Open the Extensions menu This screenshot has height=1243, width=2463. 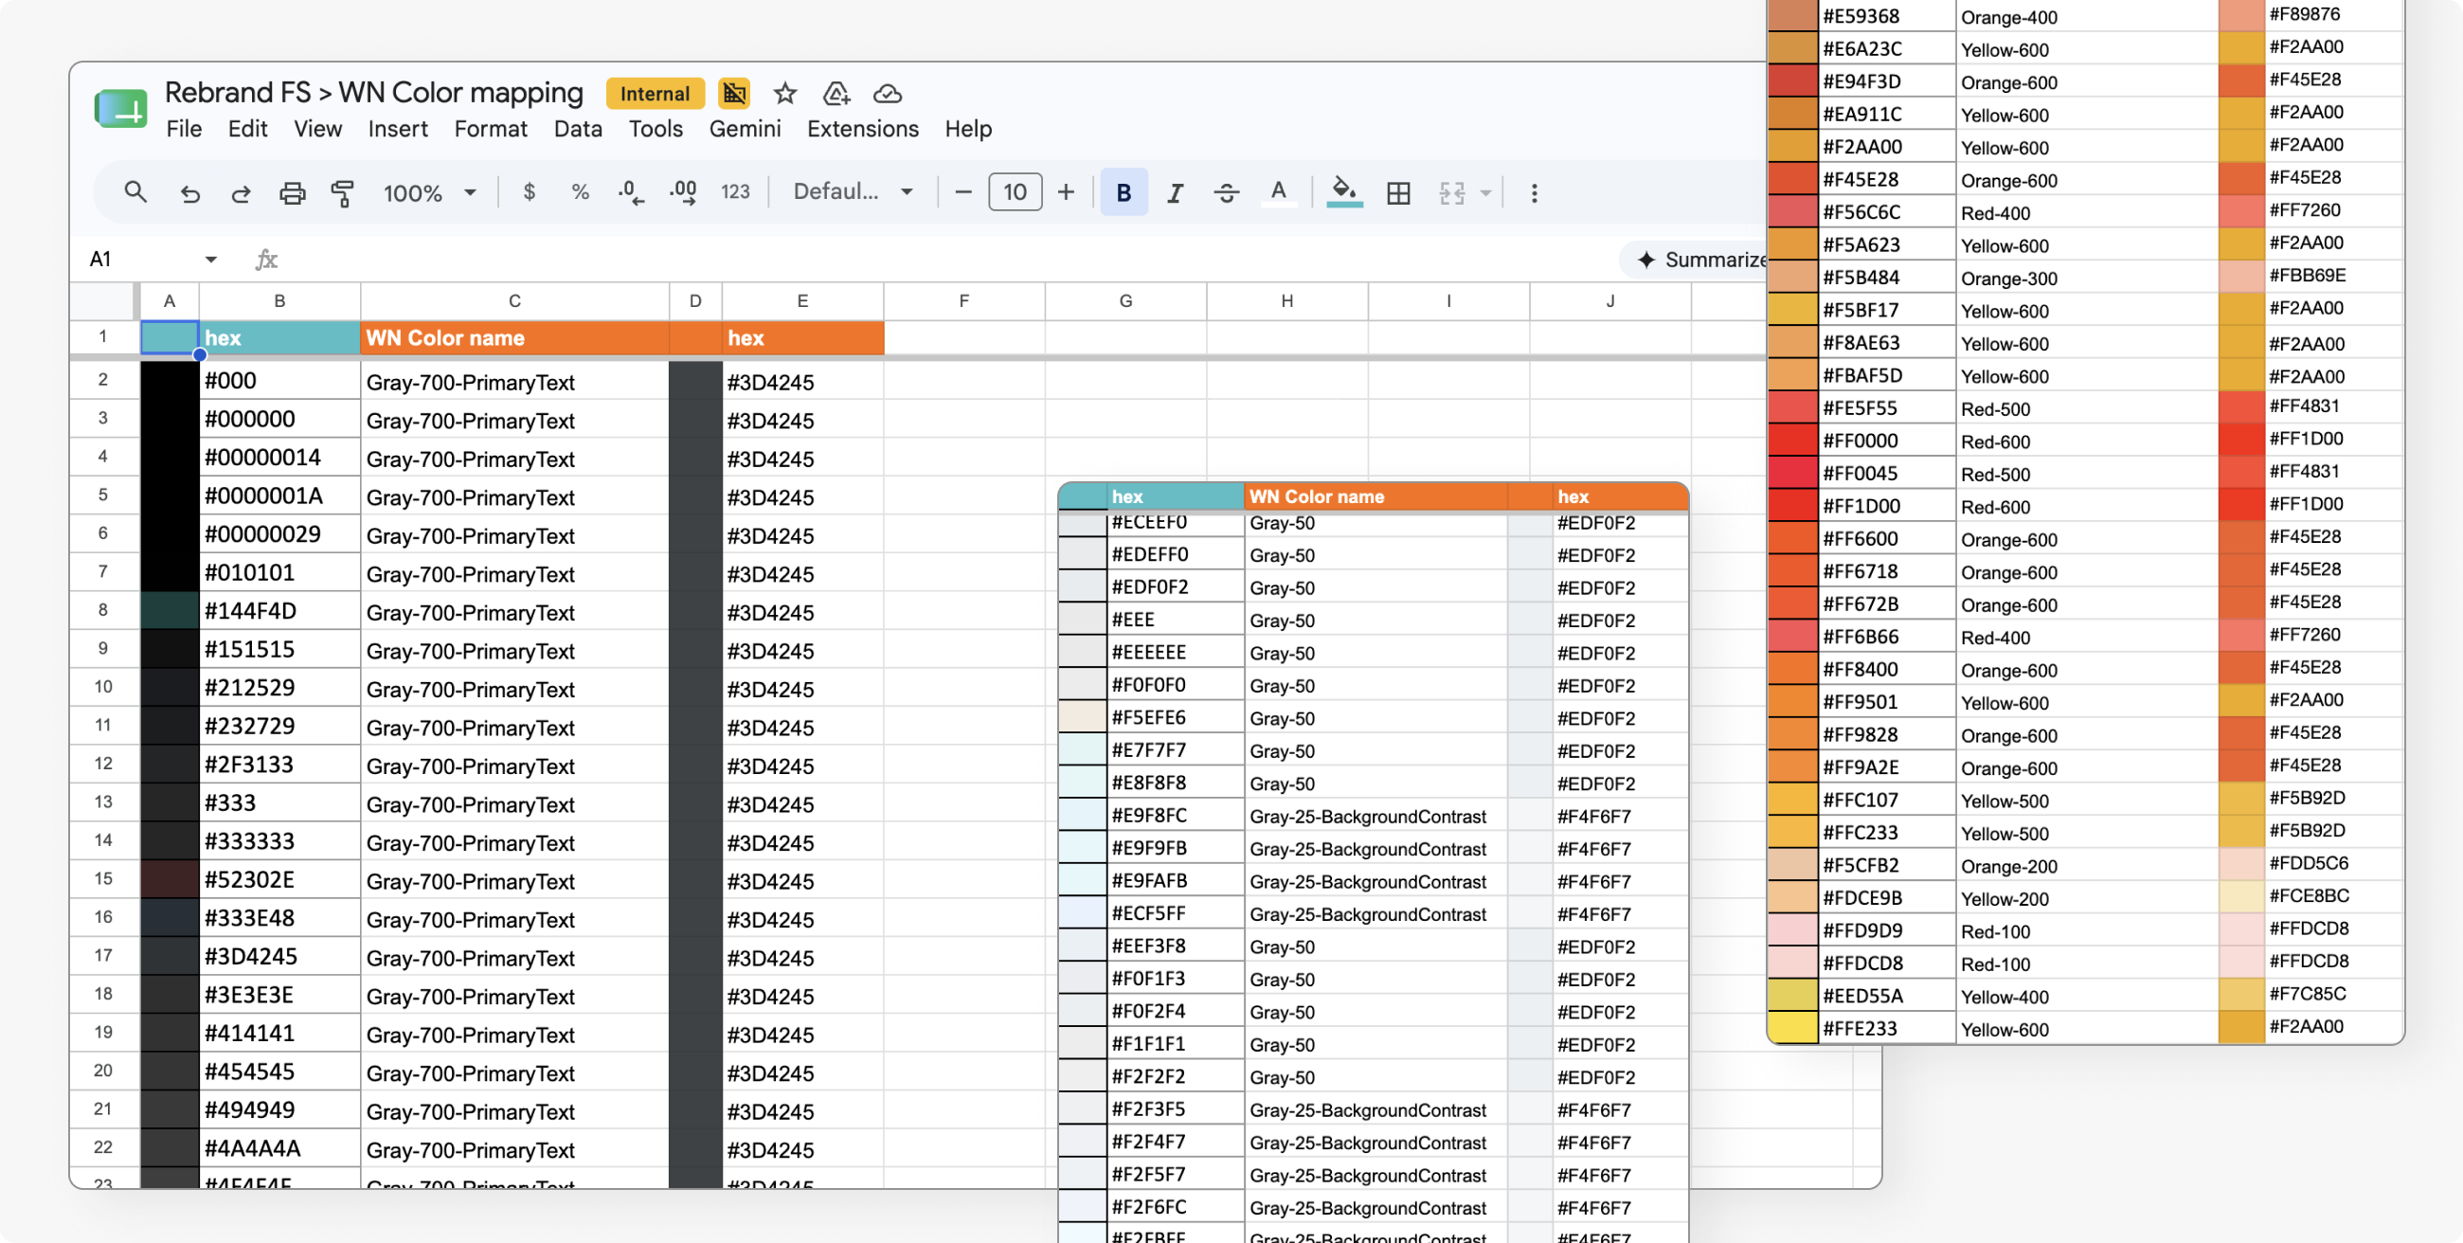click(x=861, y=128)
